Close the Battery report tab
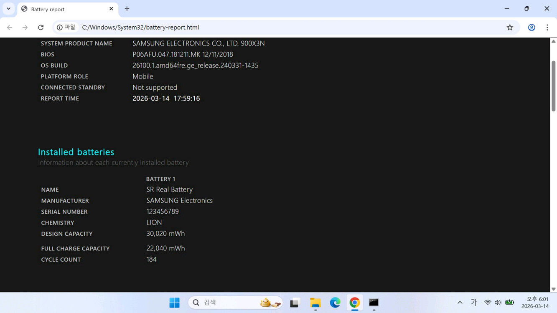 111,9
